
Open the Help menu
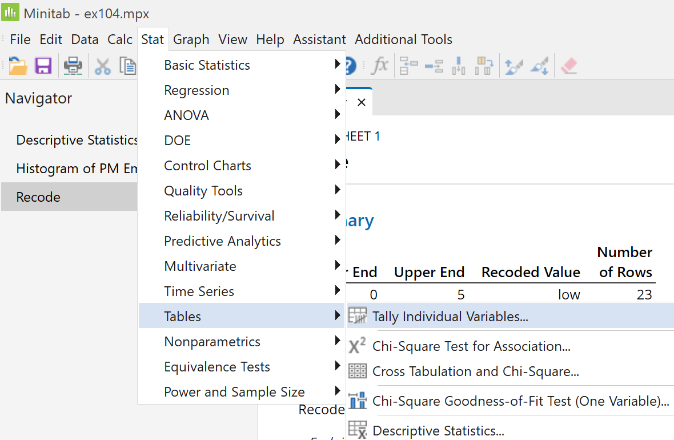[270, 39]
